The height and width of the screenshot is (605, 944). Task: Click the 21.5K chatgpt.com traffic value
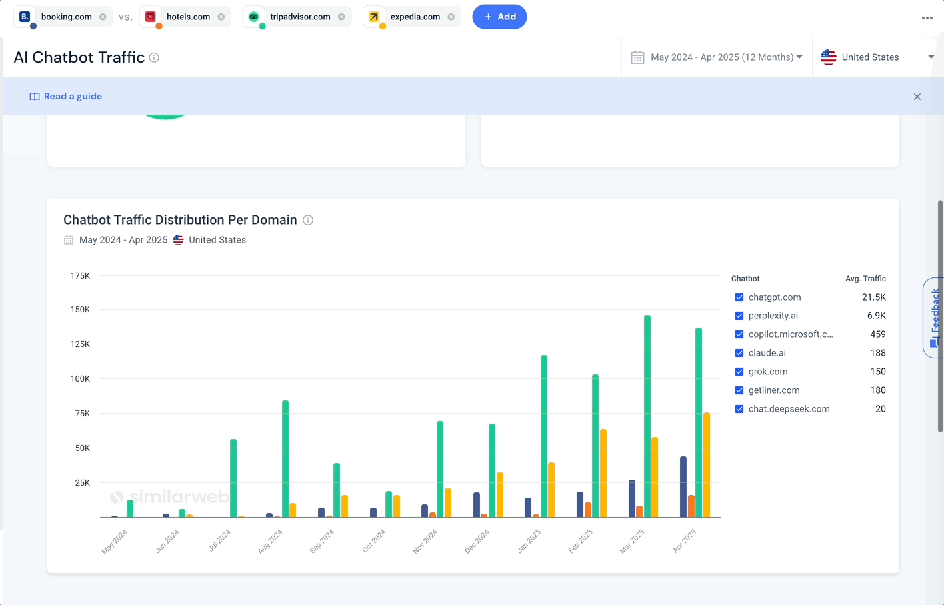tap(873, 297)
